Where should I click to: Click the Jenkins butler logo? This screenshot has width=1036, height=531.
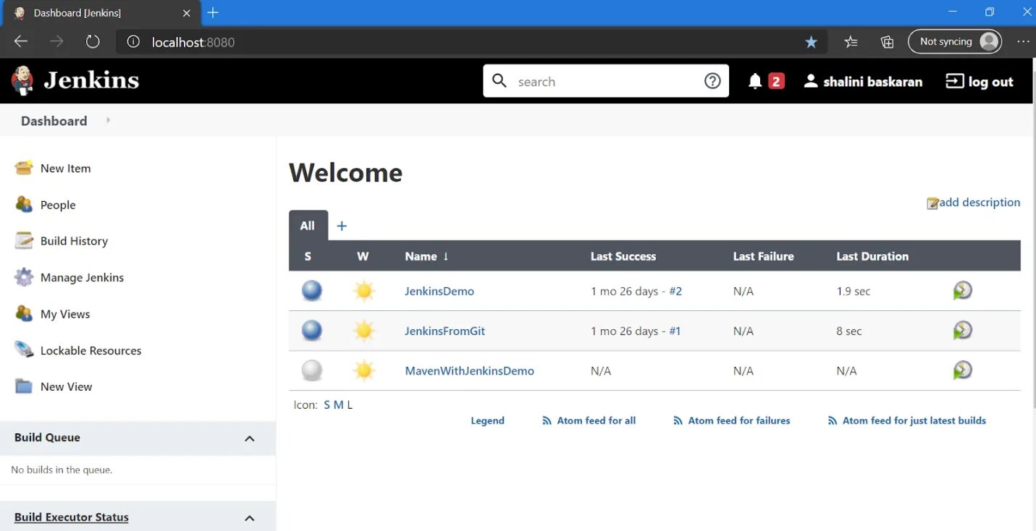22,80
